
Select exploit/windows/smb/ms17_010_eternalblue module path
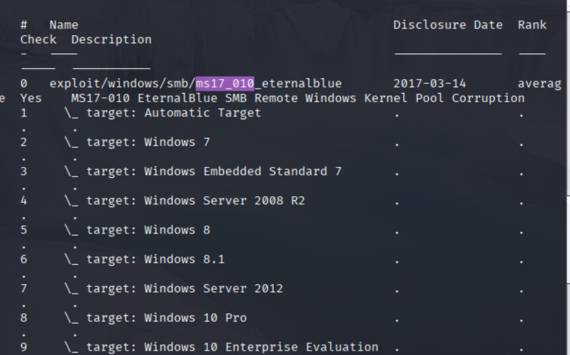[x=195, y=83]
